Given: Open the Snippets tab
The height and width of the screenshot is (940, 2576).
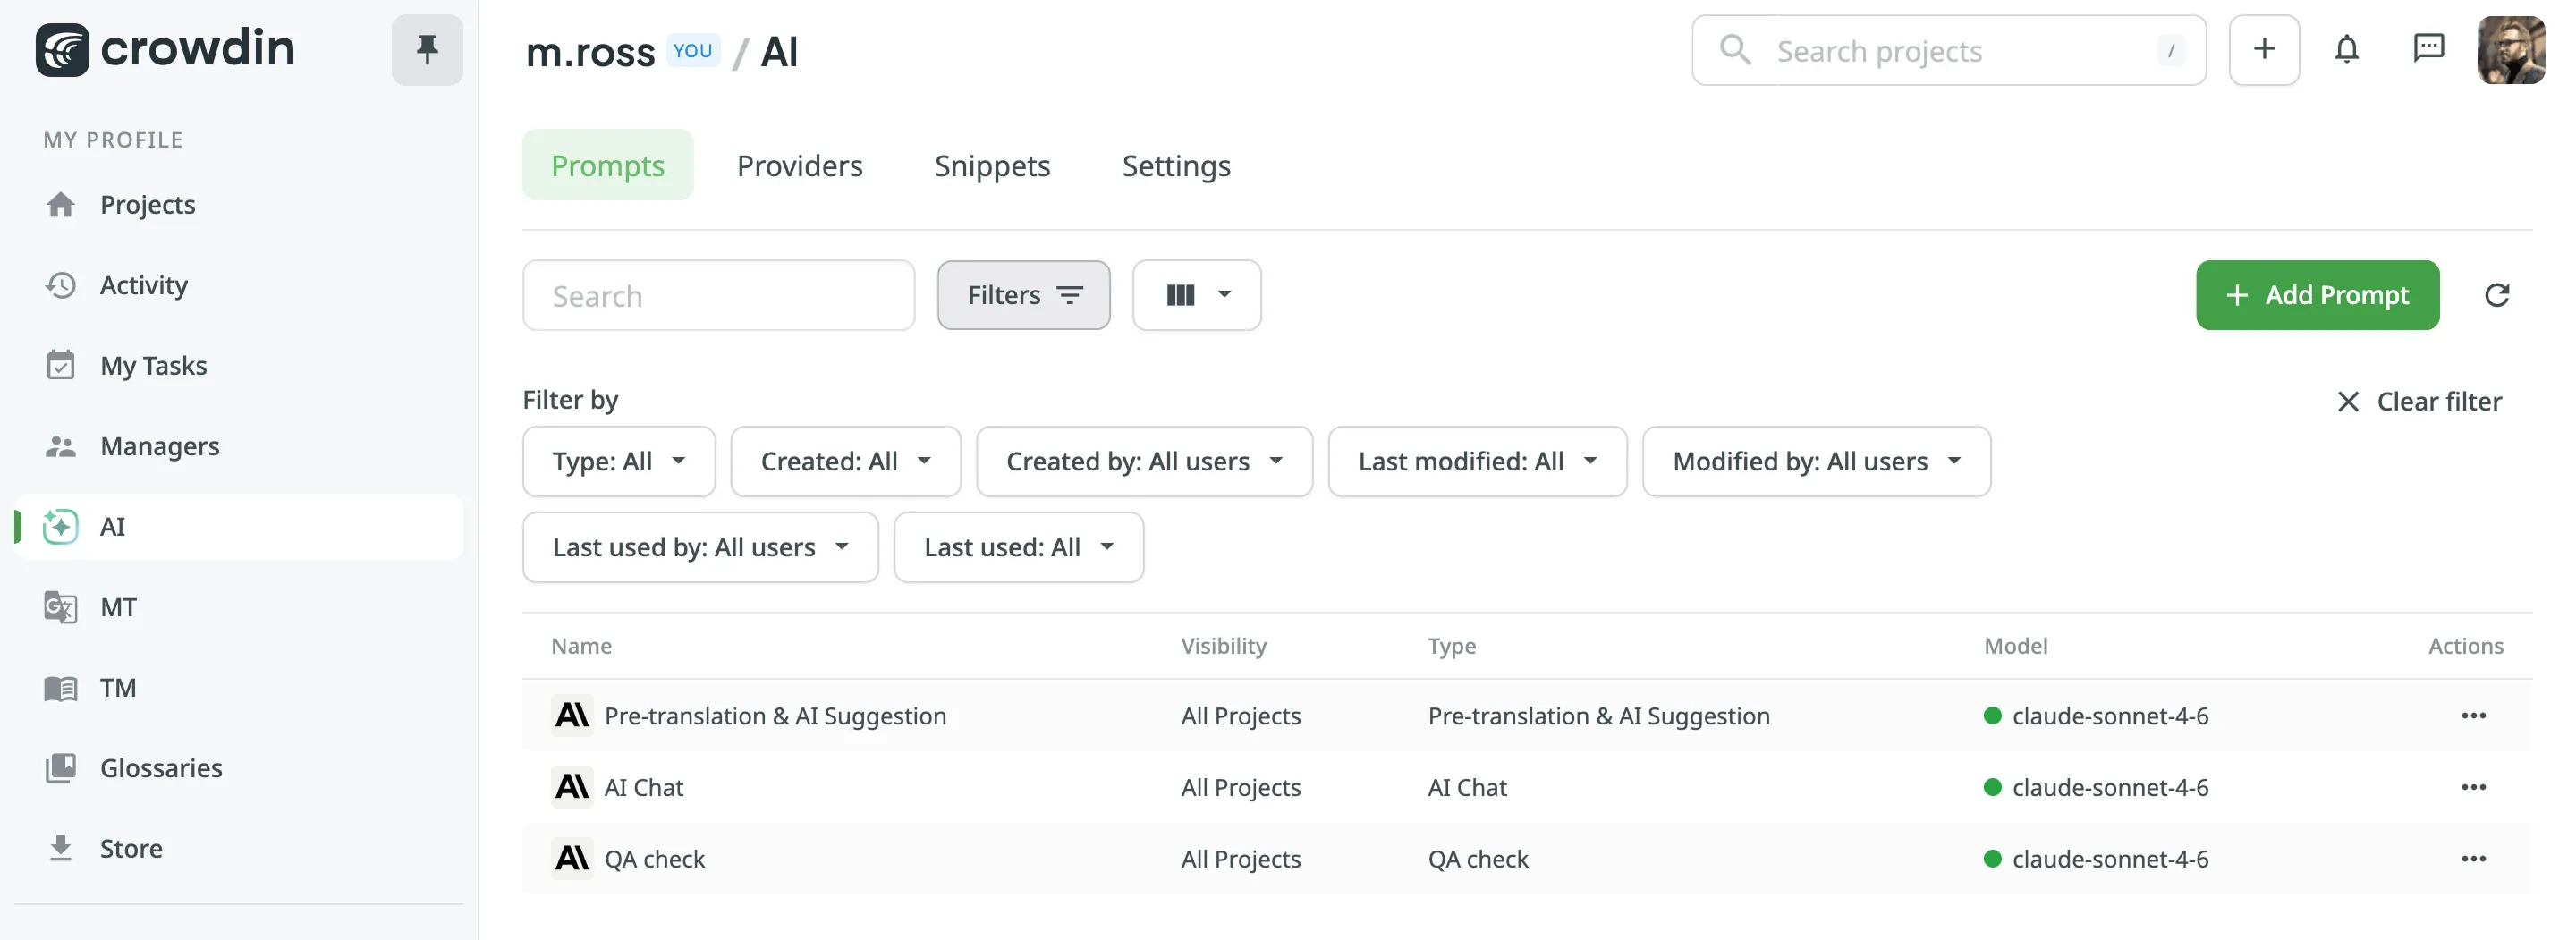Looking at the screenshot, I should [992, 166].
